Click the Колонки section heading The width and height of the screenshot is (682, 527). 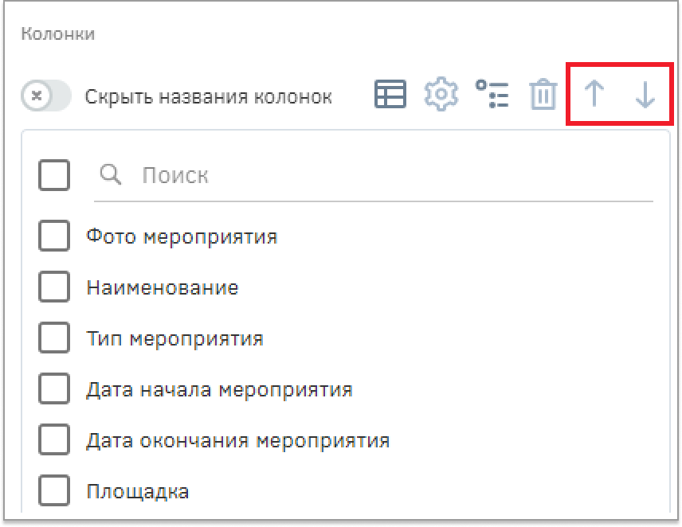point(58,34)
